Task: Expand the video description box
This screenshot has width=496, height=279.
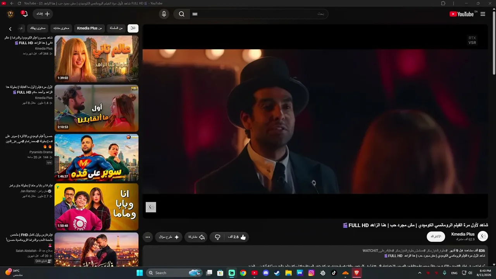Action: [315, 256]
